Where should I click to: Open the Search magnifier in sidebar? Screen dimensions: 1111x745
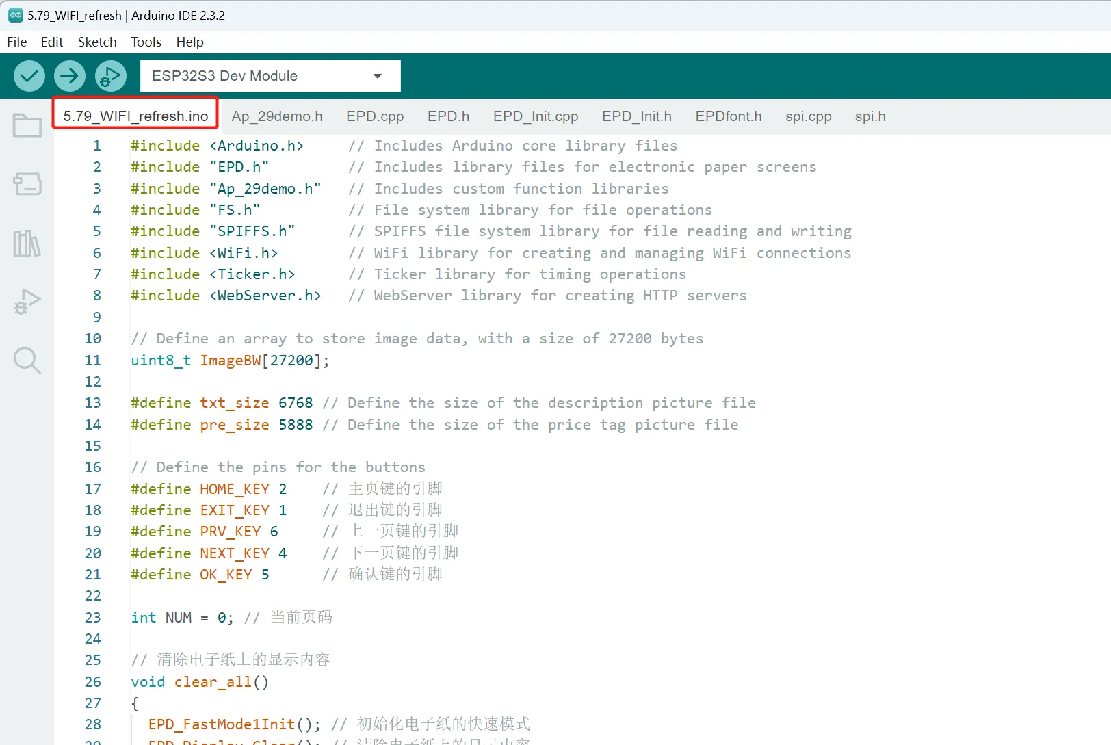pos(27,360)
